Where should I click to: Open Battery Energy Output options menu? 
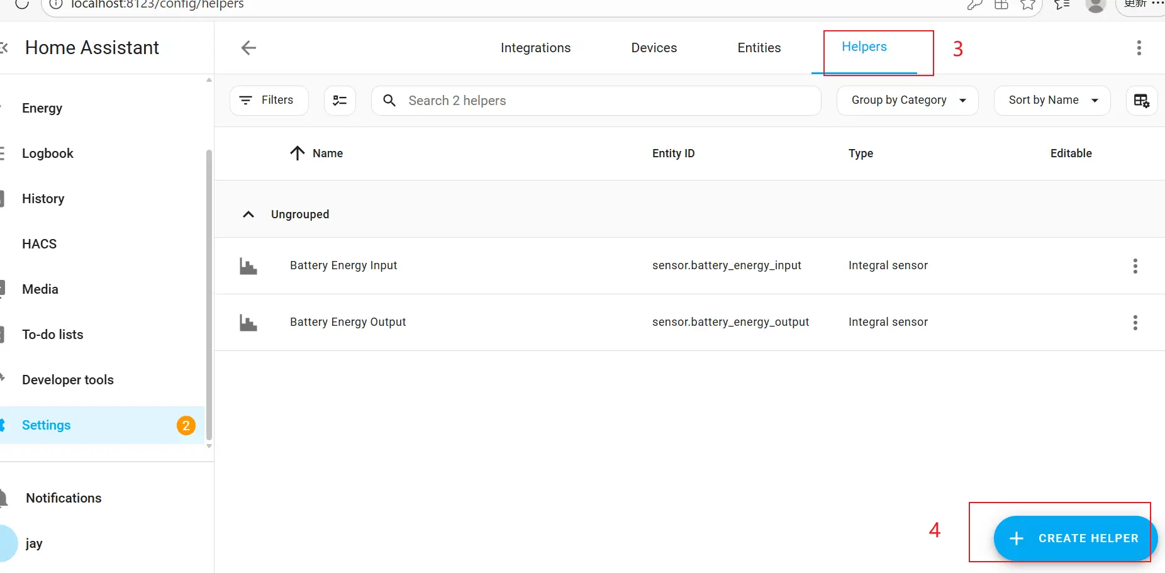1135,323
